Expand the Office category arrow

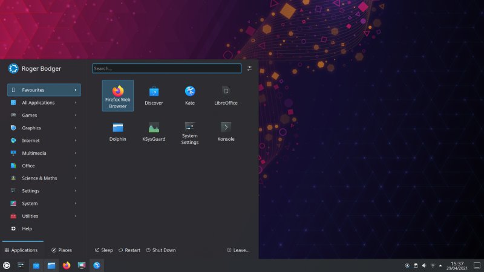point(75,166)
